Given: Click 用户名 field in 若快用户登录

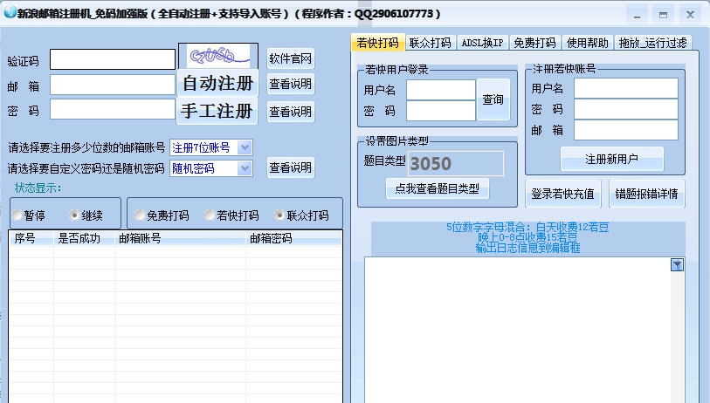Looking at the screenshot, I should tap(440, 90).
